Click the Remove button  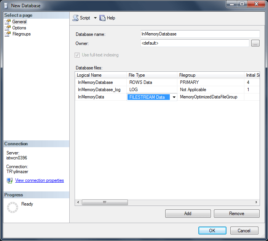coord(237,214)
